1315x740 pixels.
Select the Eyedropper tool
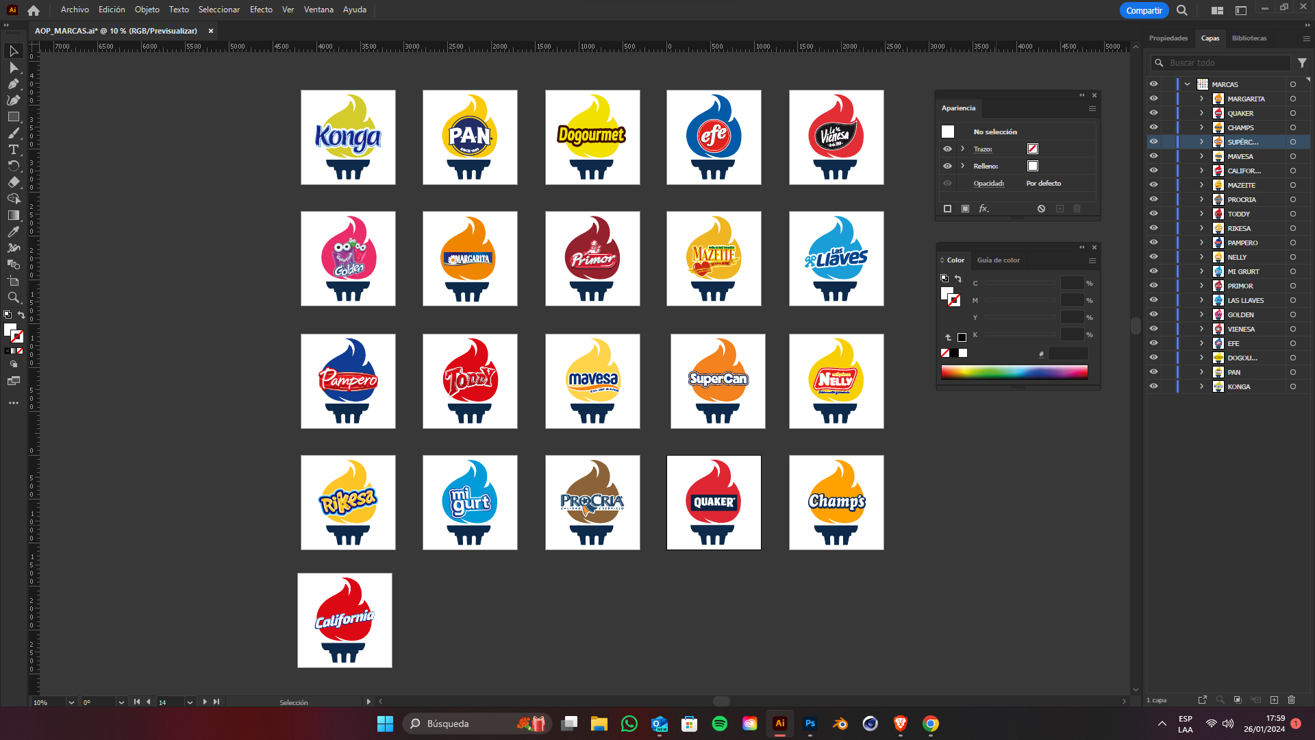click(13, 232)
